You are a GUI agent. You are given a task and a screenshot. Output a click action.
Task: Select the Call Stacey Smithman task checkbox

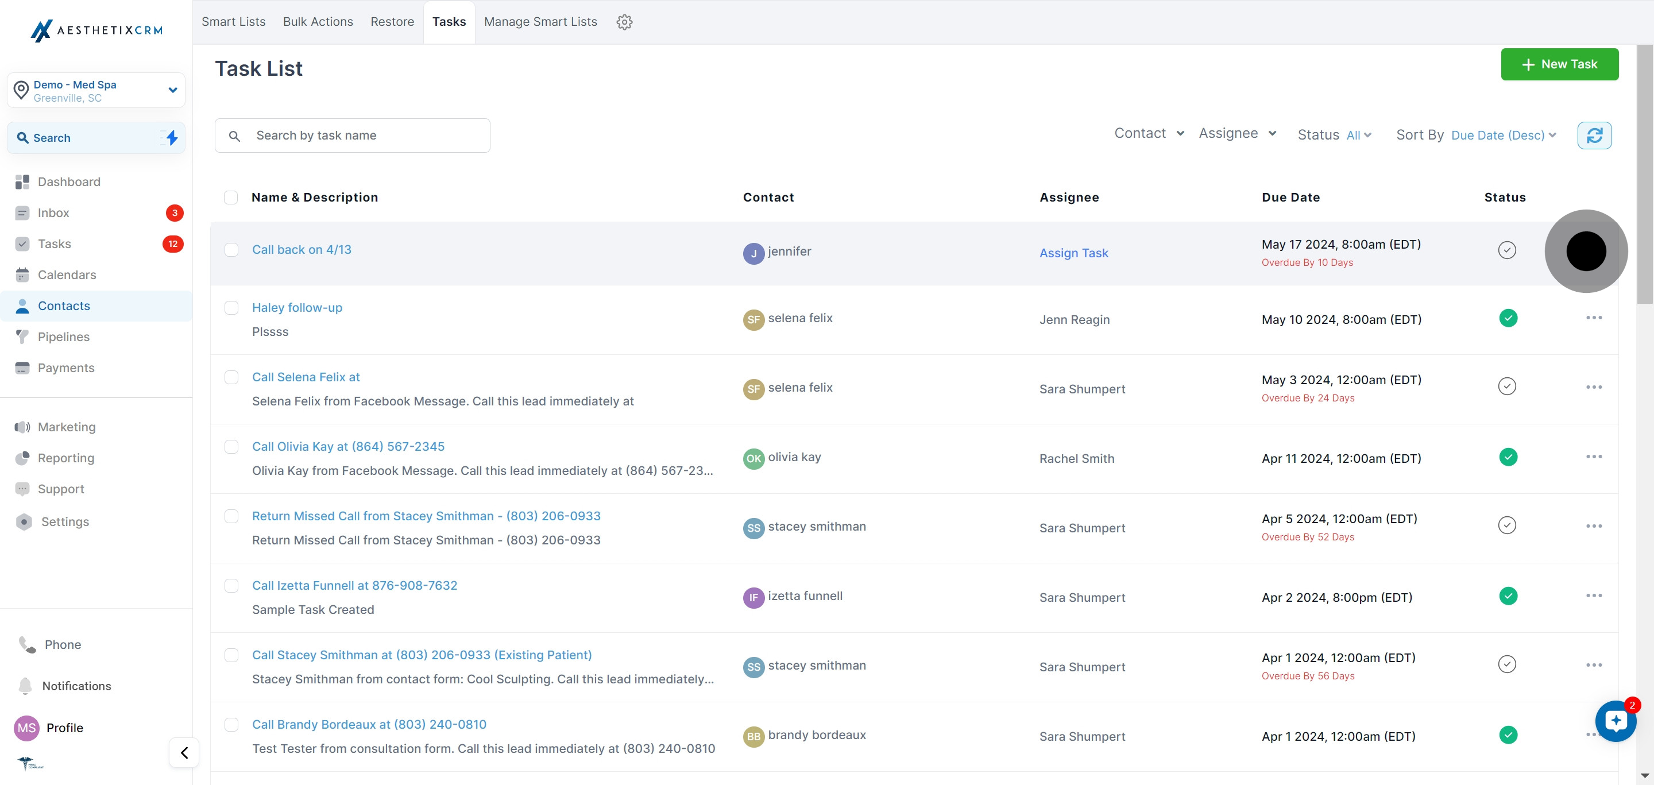click(231, 655)
